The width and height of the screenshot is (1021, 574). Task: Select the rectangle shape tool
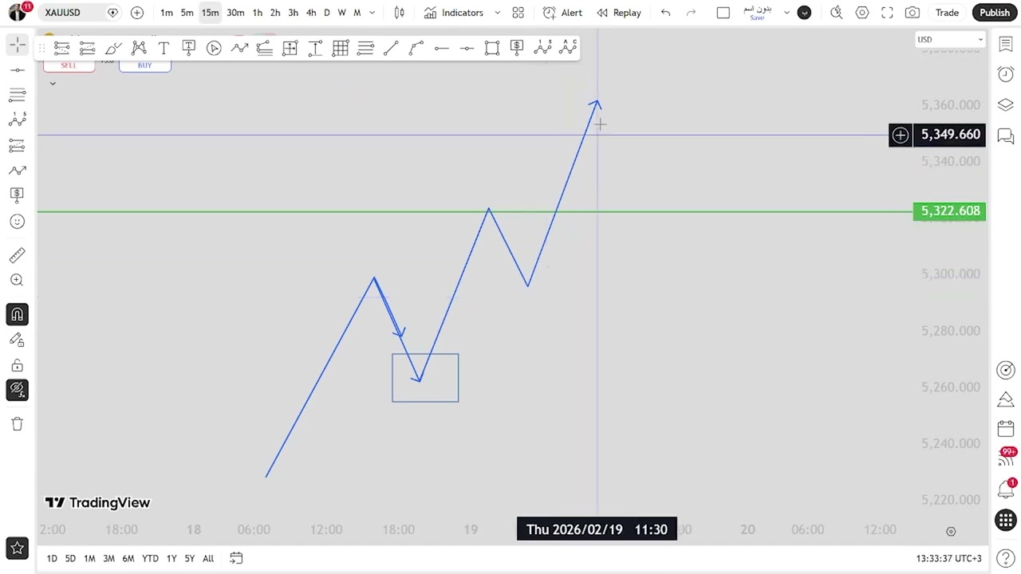tap(492, 48)
